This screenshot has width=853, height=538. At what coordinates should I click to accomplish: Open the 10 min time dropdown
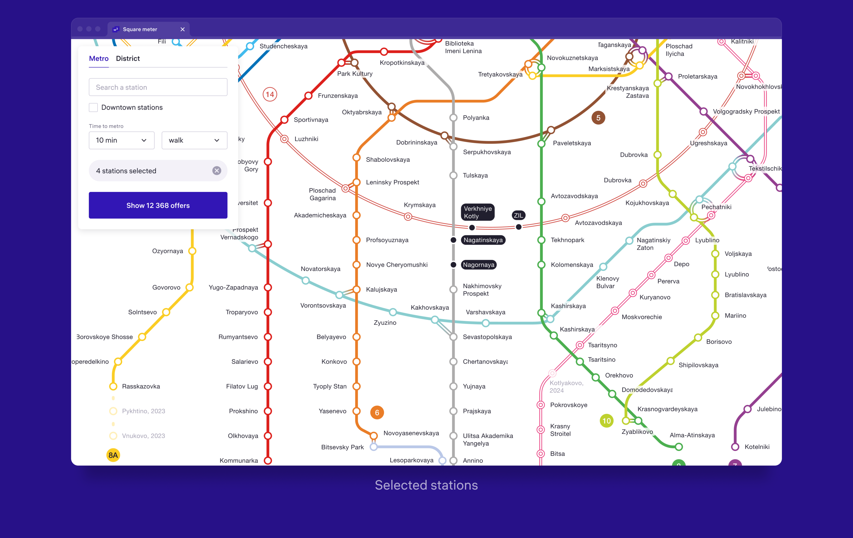click(122, 140)
